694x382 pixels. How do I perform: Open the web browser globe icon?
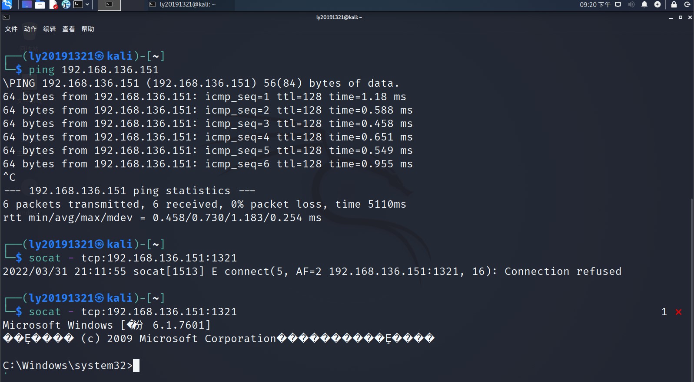[x=66, y=5]
